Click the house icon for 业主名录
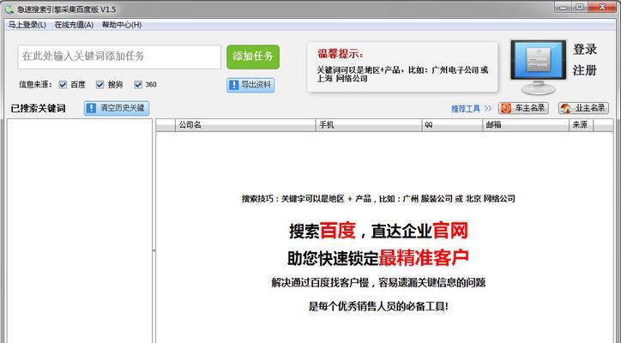Viewport: 621px width, 343px height. tap(566, 108)
